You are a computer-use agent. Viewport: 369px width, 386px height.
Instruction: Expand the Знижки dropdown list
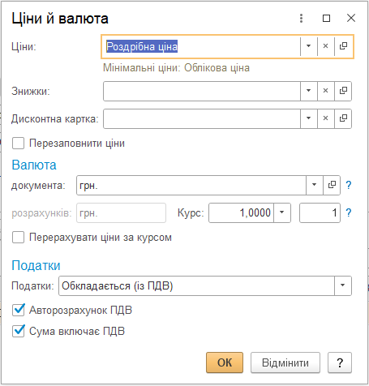coord(308,91)
